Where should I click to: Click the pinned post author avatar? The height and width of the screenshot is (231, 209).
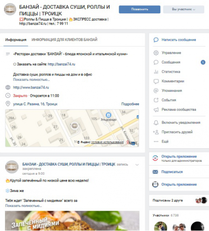(12, 167)
